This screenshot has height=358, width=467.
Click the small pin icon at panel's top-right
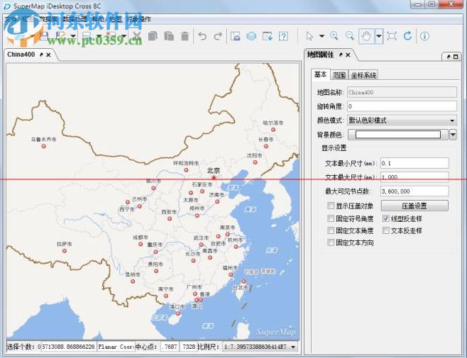[x=449, y=57]
